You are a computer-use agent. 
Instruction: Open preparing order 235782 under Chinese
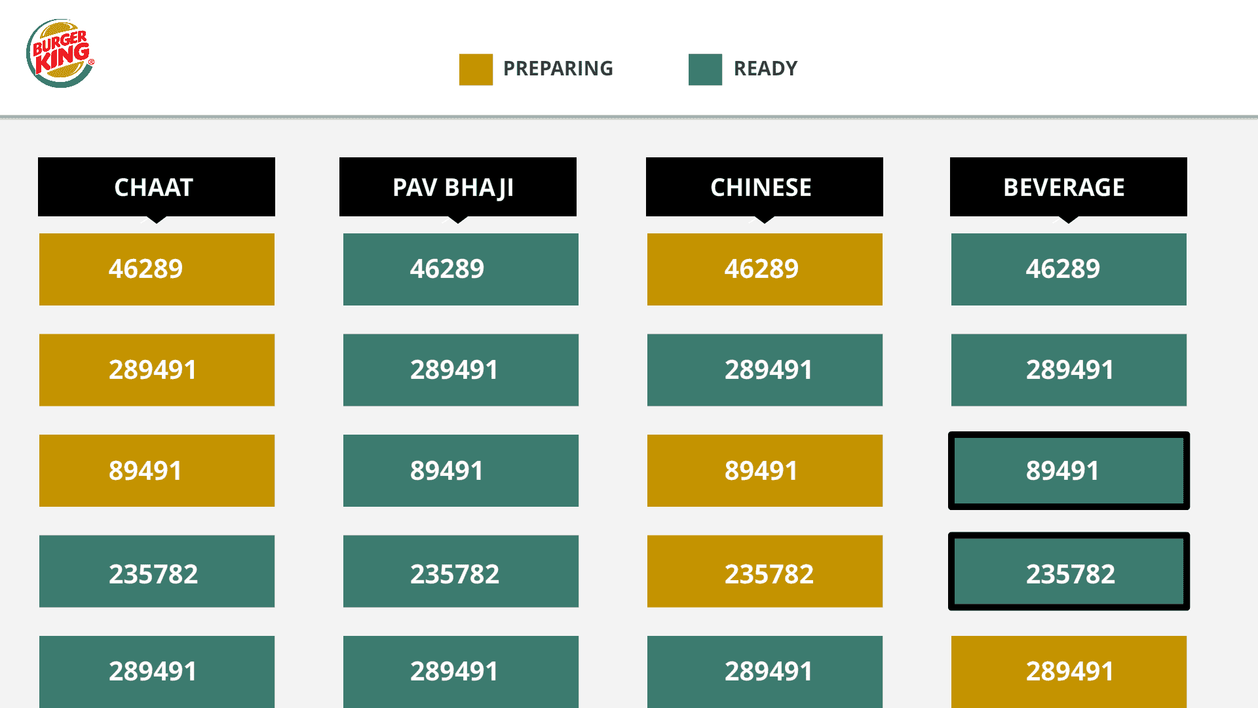click(765, 572)
